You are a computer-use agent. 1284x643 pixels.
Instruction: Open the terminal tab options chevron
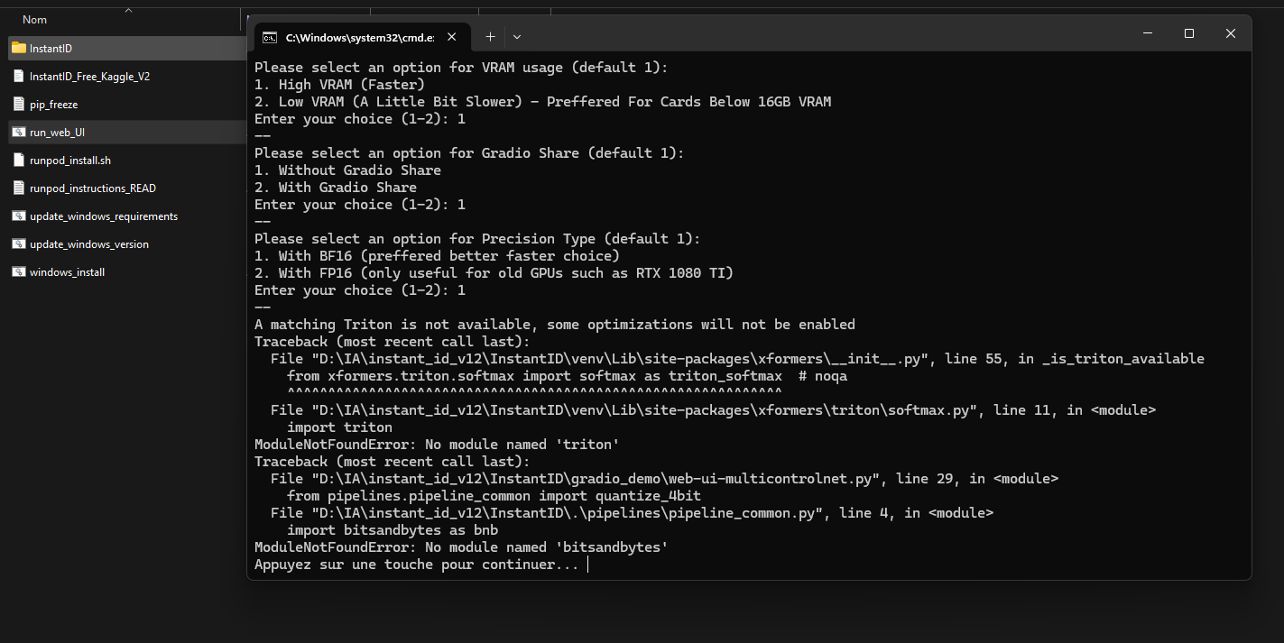(516, 37)
